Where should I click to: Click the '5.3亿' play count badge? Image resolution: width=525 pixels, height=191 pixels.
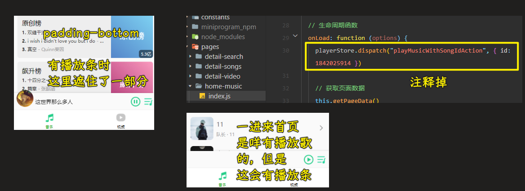(x=146, y=54)
